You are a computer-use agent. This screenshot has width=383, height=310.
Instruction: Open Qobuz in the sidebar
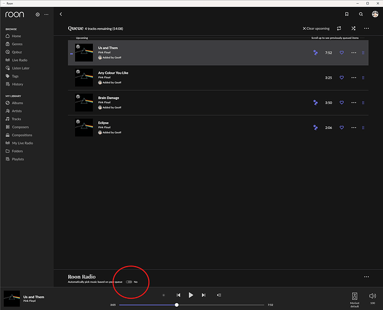click(14, 52)
